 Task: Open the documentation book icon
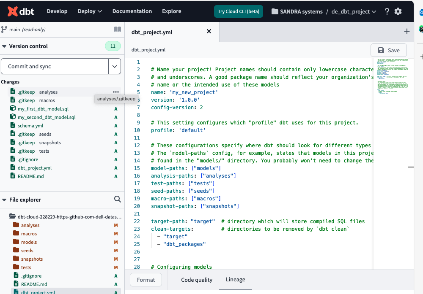pos(117,29)
